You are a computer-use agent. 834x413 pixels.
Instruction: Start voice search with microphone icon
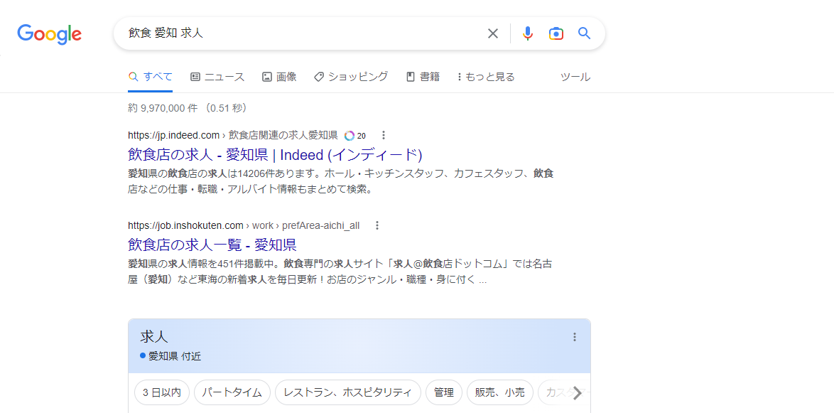pyautogui.click(x=527, y=33)
